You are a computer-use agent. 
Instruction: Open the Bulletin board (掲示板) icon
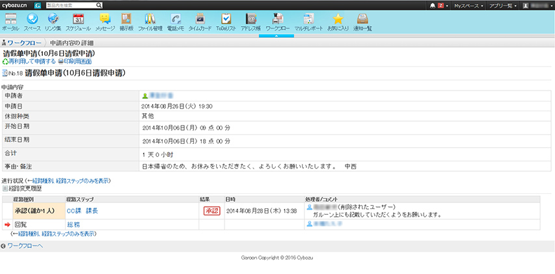click(x=126, y=19)
